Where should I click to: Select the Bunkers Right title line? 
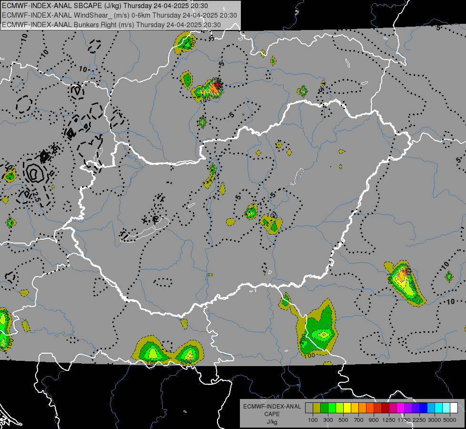111,25
